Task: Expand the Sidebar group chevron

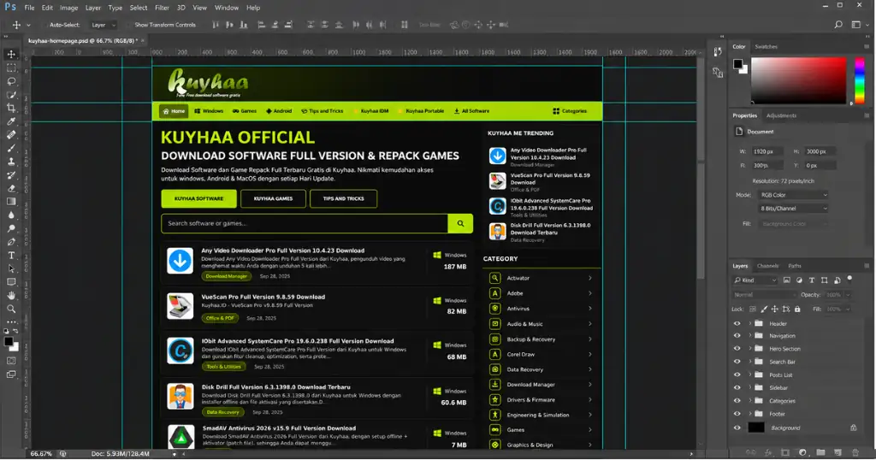Action: [x=749, y=387]
